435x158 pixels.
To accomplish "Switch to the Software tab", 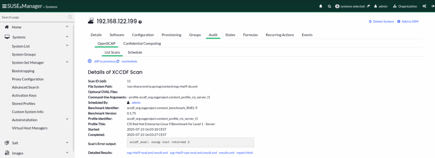I will click(117, 35).
